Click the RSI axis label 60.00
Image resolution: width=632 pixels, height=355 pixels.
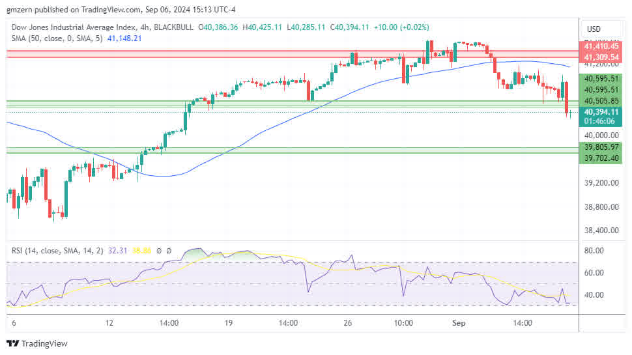(594, 273)
